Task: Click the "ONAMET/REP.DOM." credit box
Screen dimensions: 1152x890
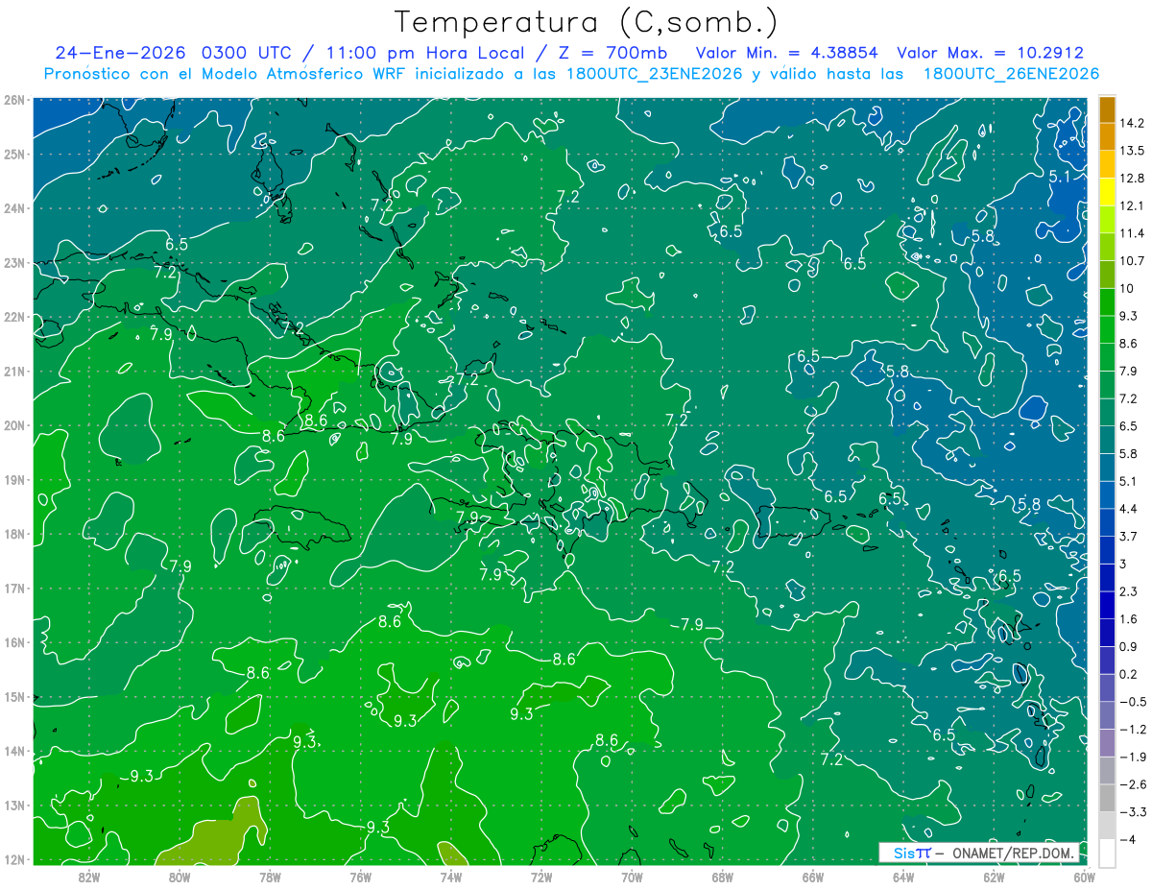Action: (x=979, y=853)
